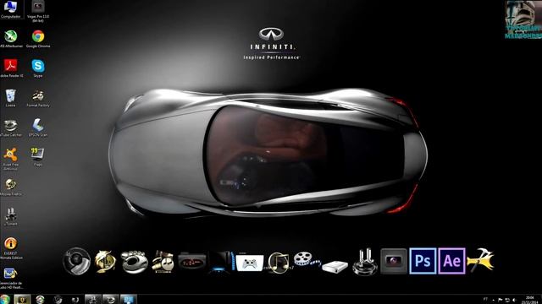Click the taskbar clock showing 20:04
The width and height of the screenshot is (542, 304).
[x=529, y=300]
